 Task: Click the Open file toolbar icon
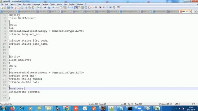[x=5, y=7]
